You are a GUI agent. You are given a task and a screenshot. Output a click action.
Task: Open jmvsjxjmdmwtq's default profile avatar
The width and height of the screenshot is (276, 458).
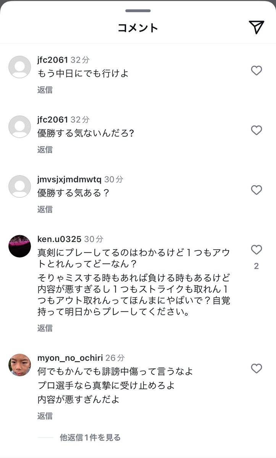(19, 187)
